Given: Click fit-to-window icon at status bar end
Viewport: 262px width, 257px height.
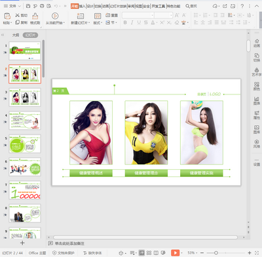Looking at the screenshot, I should [257, 253].
